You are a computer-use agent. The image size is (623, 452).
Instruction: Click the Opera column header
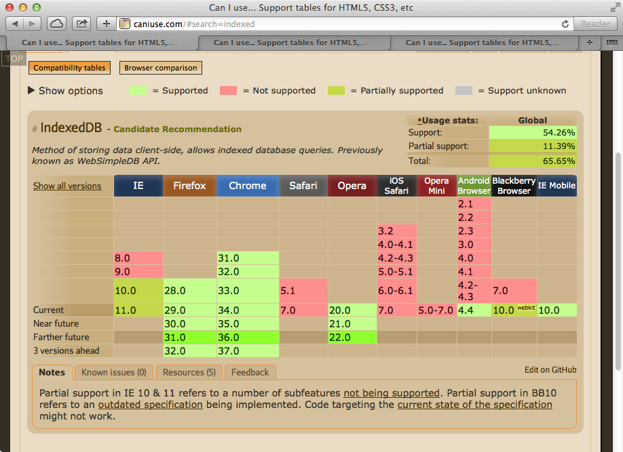pos(352,186)
